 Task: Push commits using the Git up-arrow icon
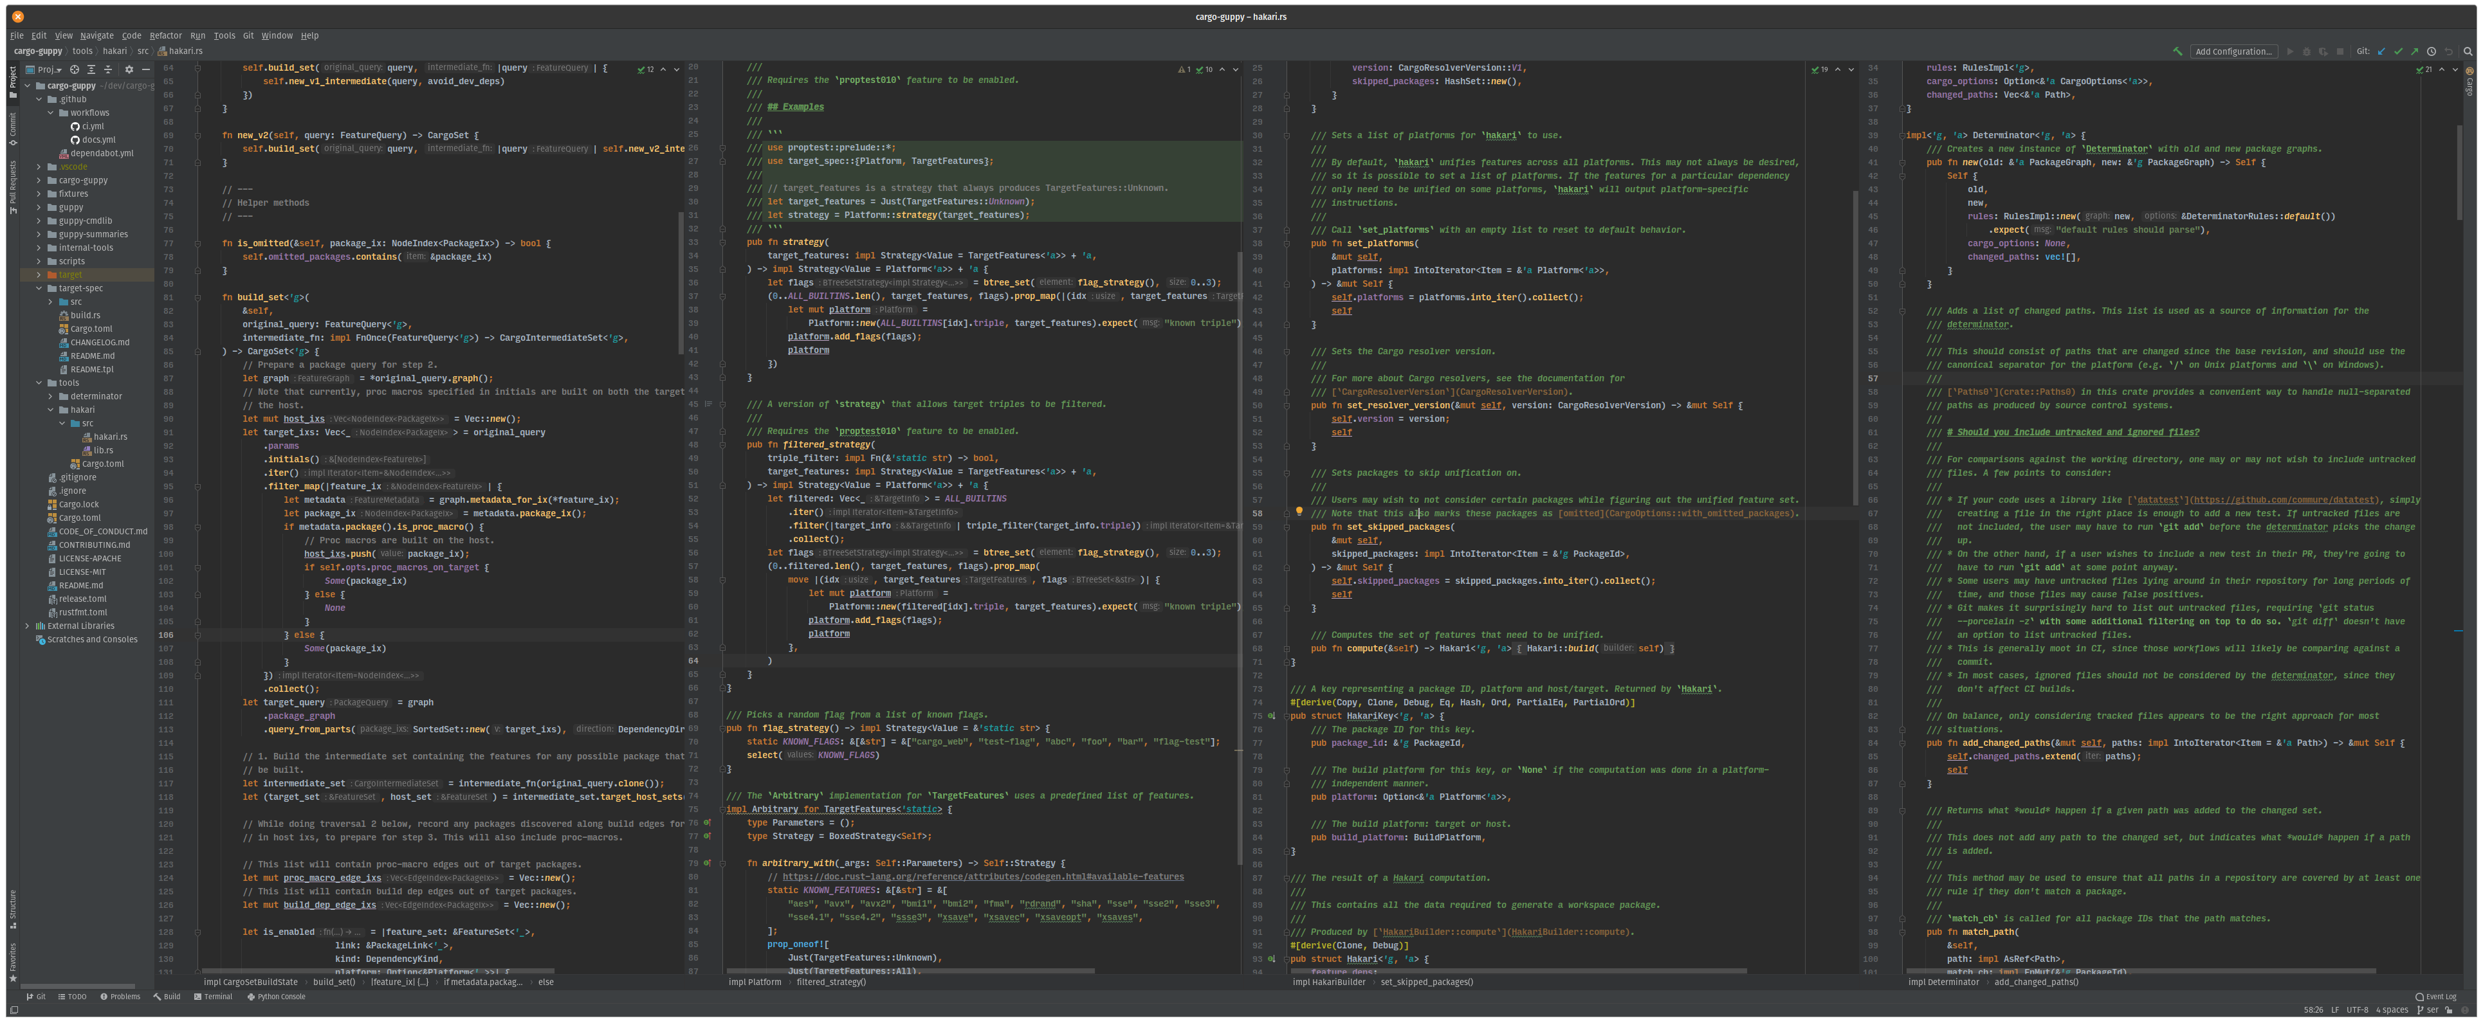[2415, 52]
